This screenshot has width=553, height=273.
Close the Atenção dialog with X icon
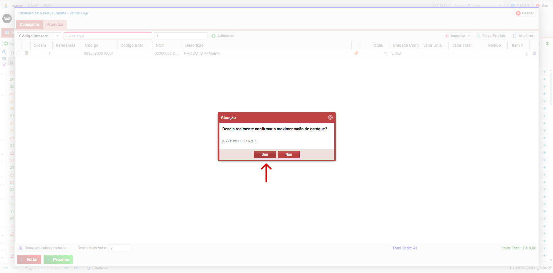(330, 117)
